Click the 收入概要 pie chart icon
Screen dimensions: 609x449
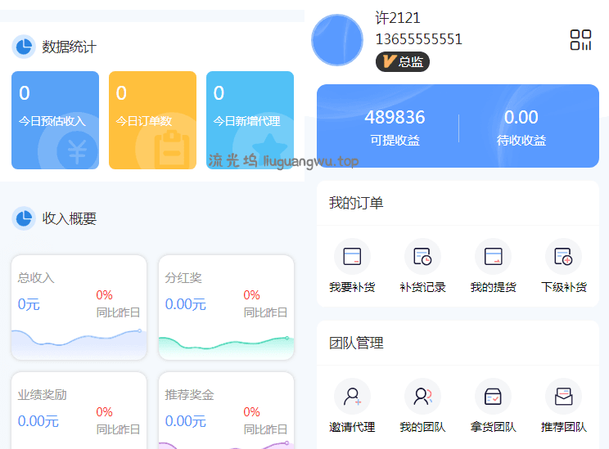pyautogui.click(x=24, y=218)
